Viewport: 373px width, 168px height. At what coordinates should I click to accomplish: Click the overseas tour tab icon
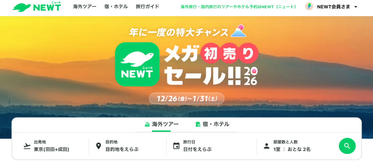click(x=147, y=124)
